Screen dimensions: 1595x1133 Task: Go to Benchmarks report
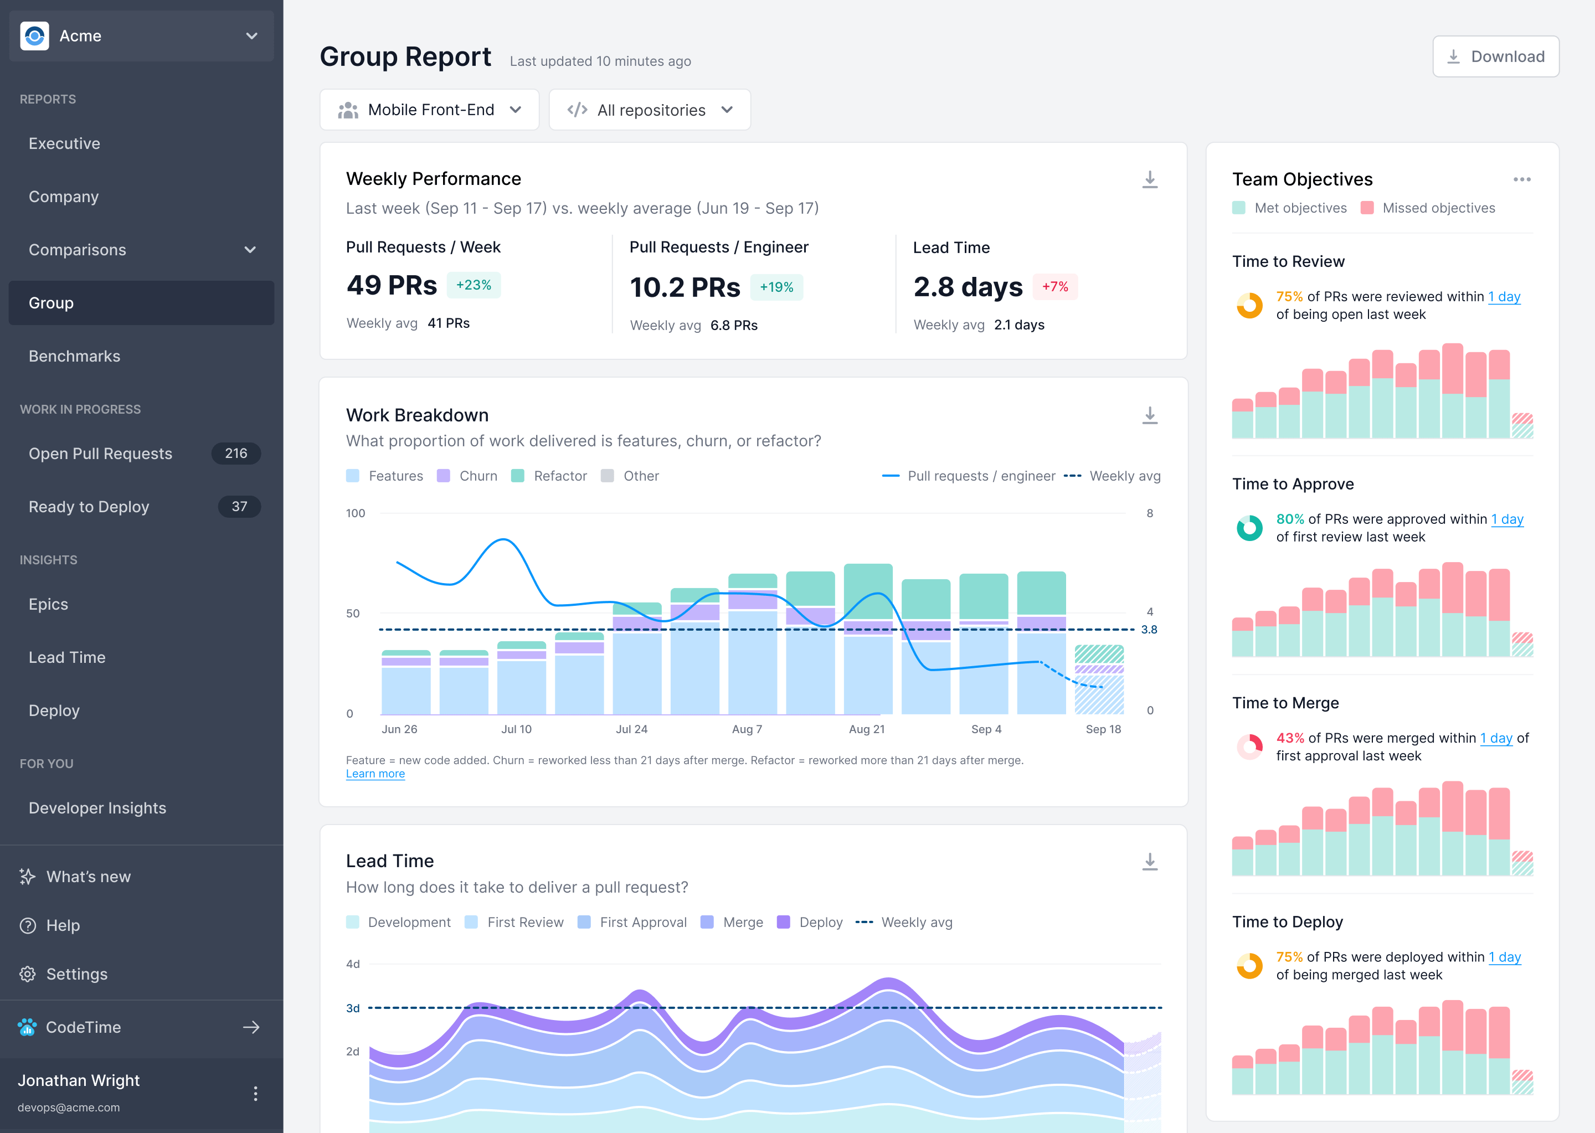click(75, 356)
